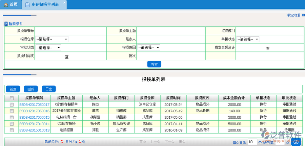Expand the 报损原因 dropdown
Image resolution: width=305 pixels, height=146 pixels.
pyautogui.click(x=148, y=48)
